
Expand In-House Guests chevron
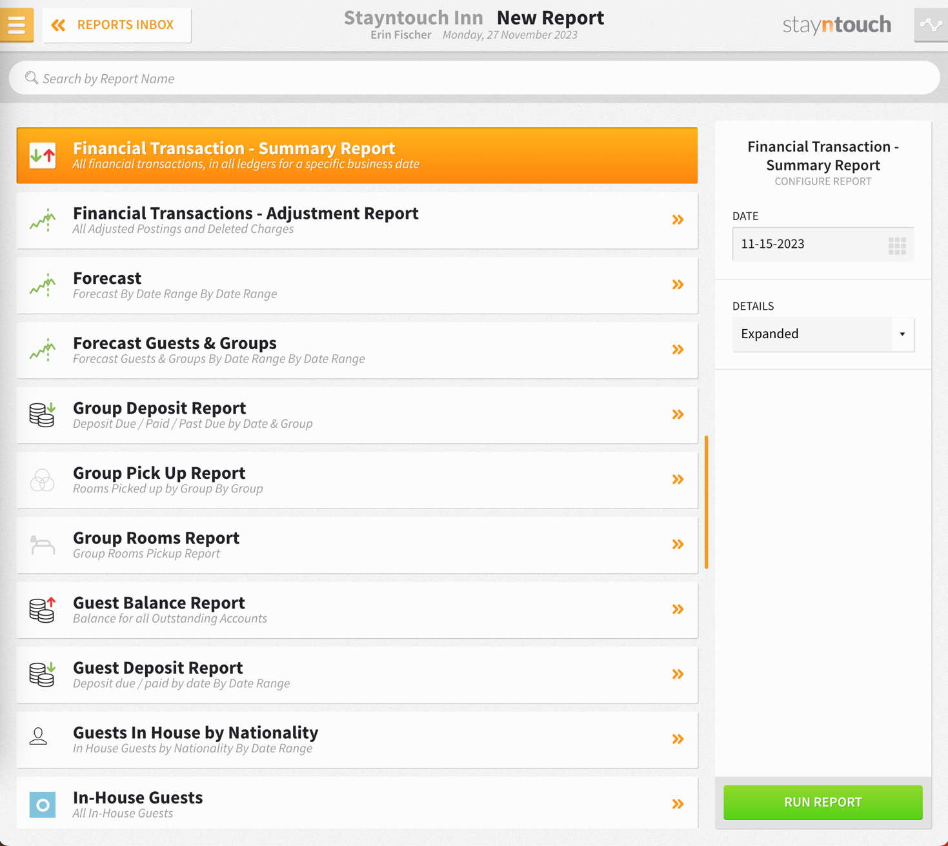coord(678,804)
